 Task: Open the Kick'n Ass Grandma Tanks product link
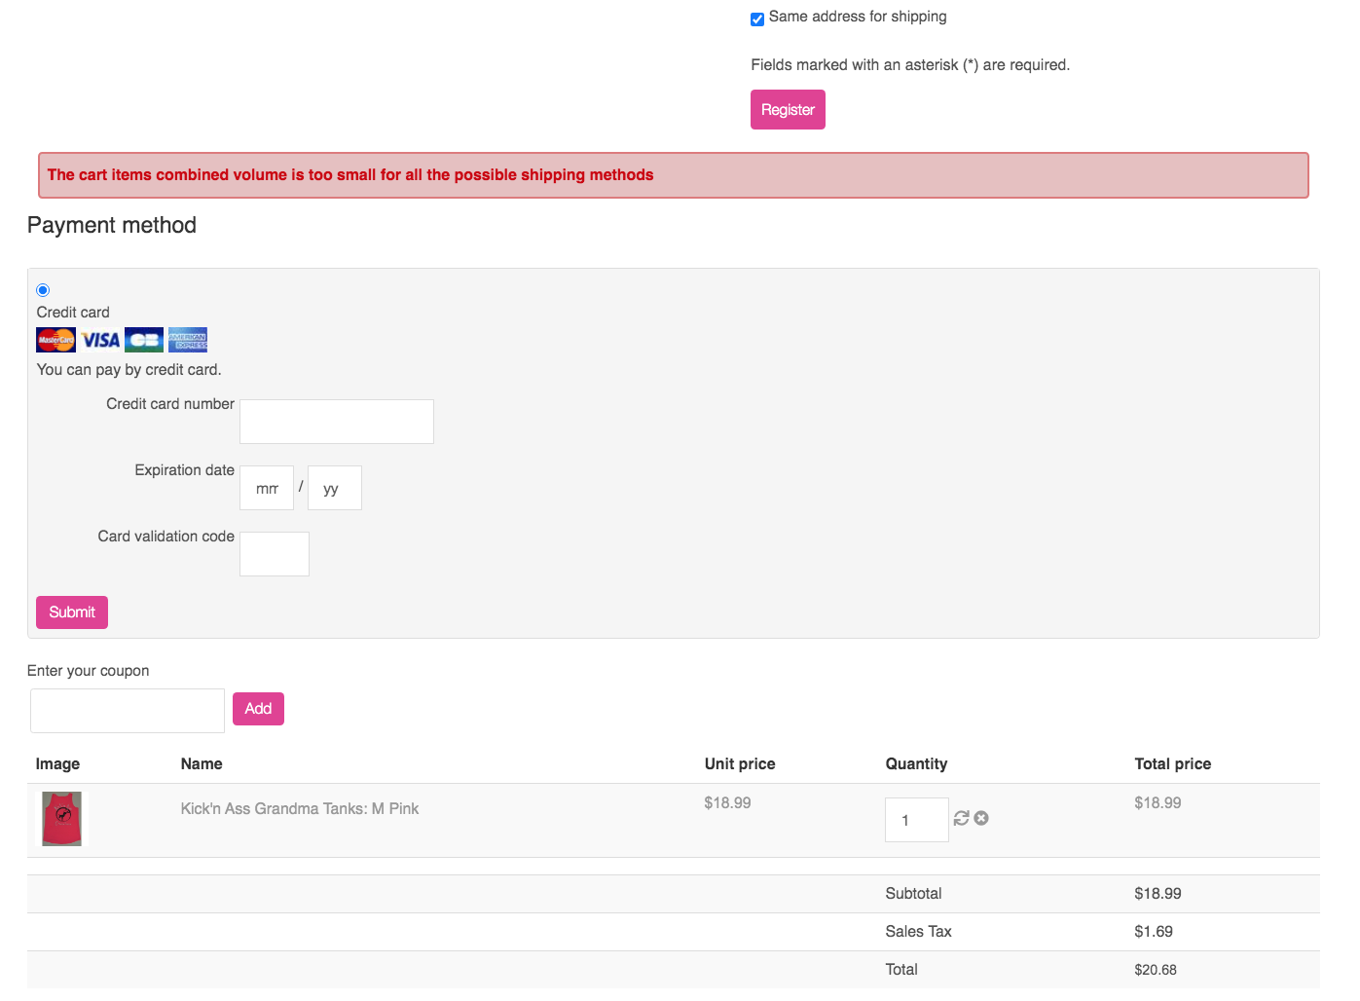pyautogui.click(x=300, y=808)
